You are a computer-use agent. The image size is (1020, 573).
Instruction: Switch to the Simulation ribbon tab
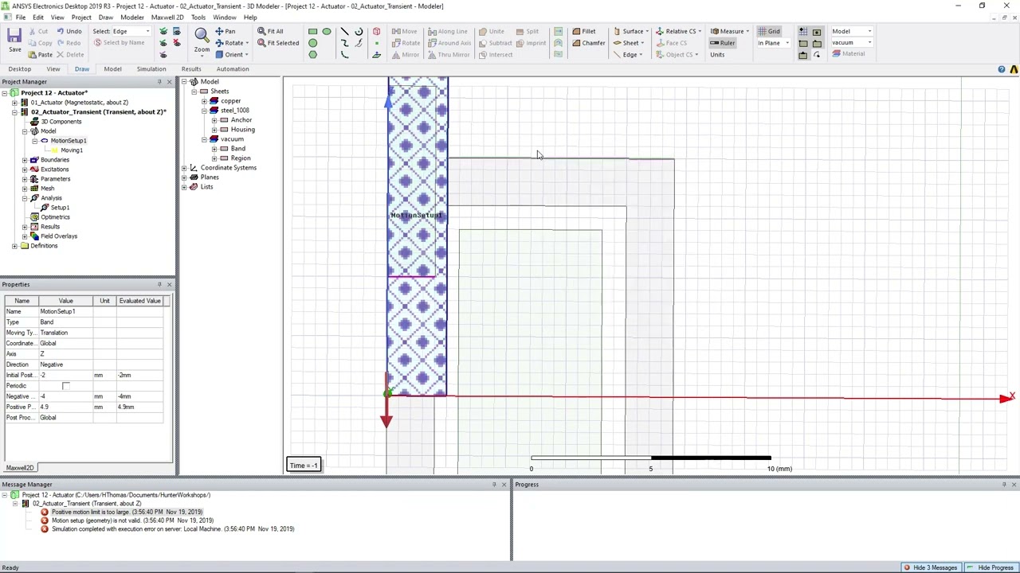[151, 69]
